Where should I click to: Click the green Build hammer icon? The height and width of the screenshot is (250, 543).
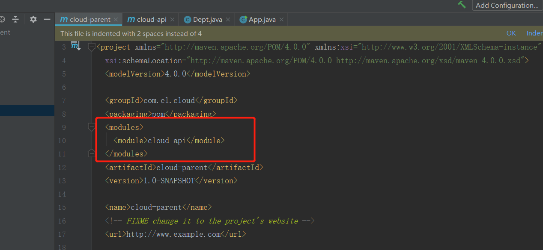click(x=462, y=5)
